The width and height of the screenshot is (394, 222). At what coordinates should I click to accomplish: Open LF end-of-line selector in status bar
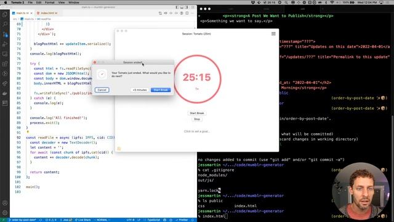tap(139, 220)
